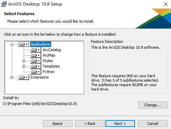The height and width of the screenshot is (129, 171).
Task: Open the Templates install-state drive icon dropdown
Action: pos(35,66)
